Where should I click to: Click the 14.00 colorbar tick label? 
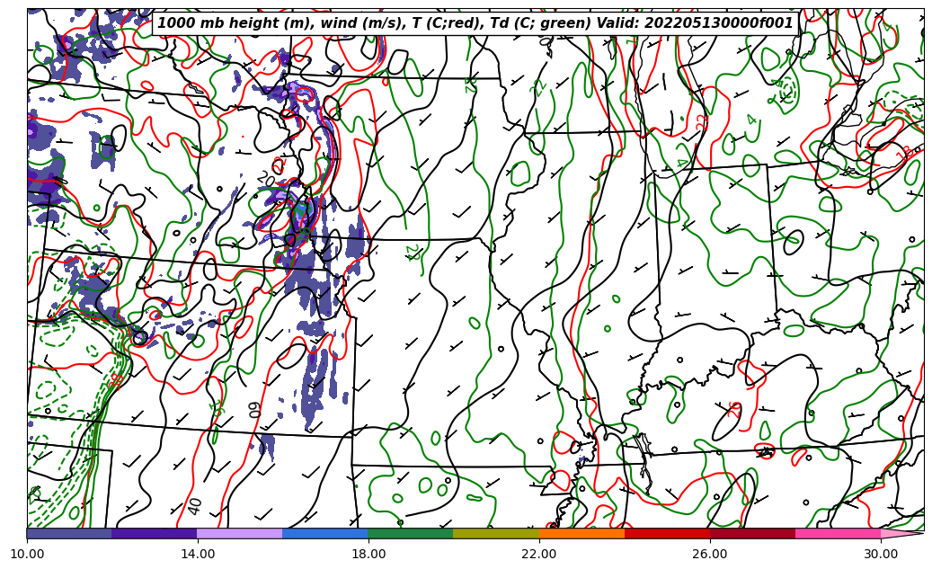(198, 554)
